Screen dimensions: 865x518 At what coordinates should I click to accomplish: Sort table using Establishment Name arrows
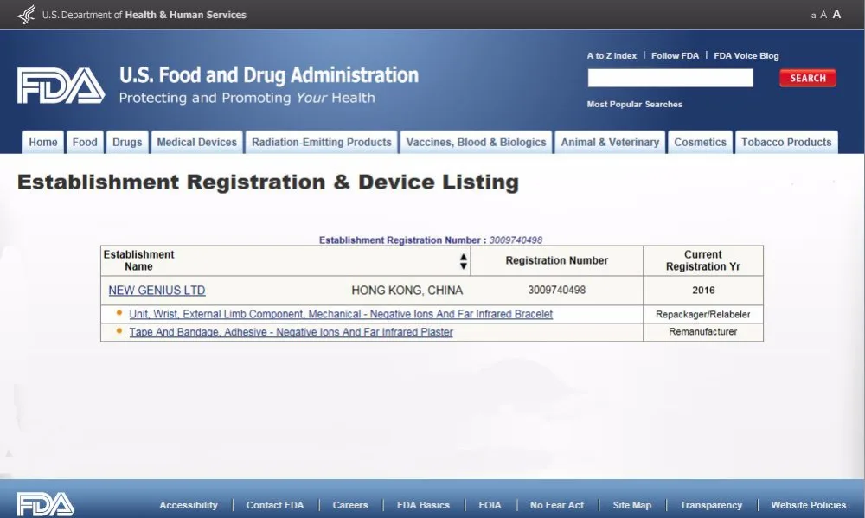click(x=464, y=261)
